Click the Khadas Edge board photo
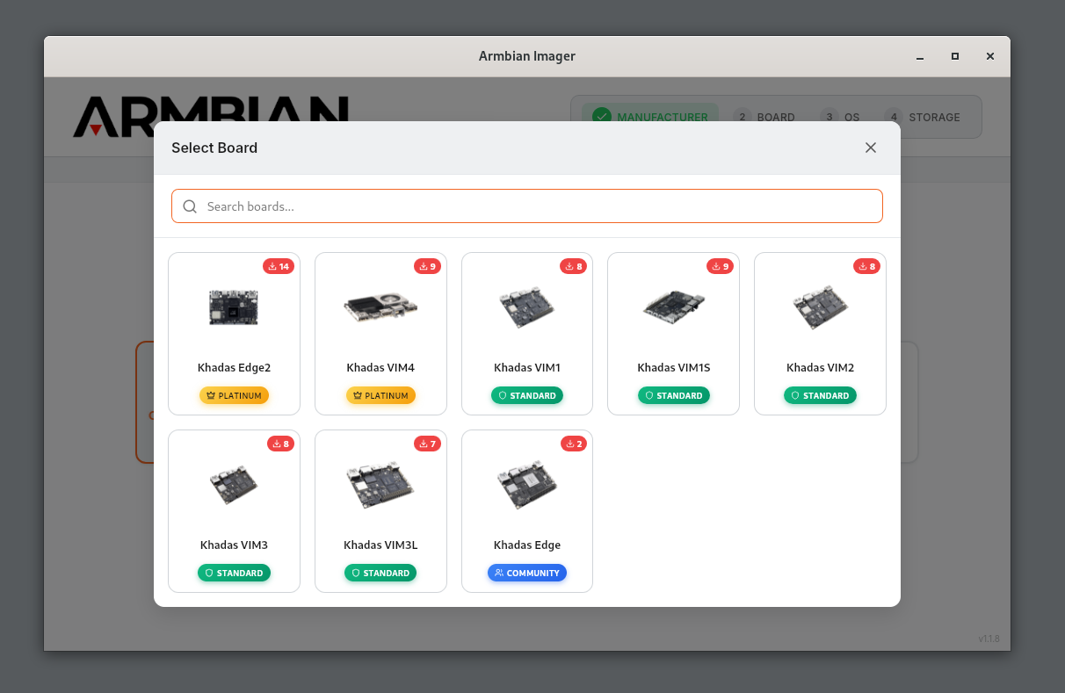 click(x=527, y=484)
